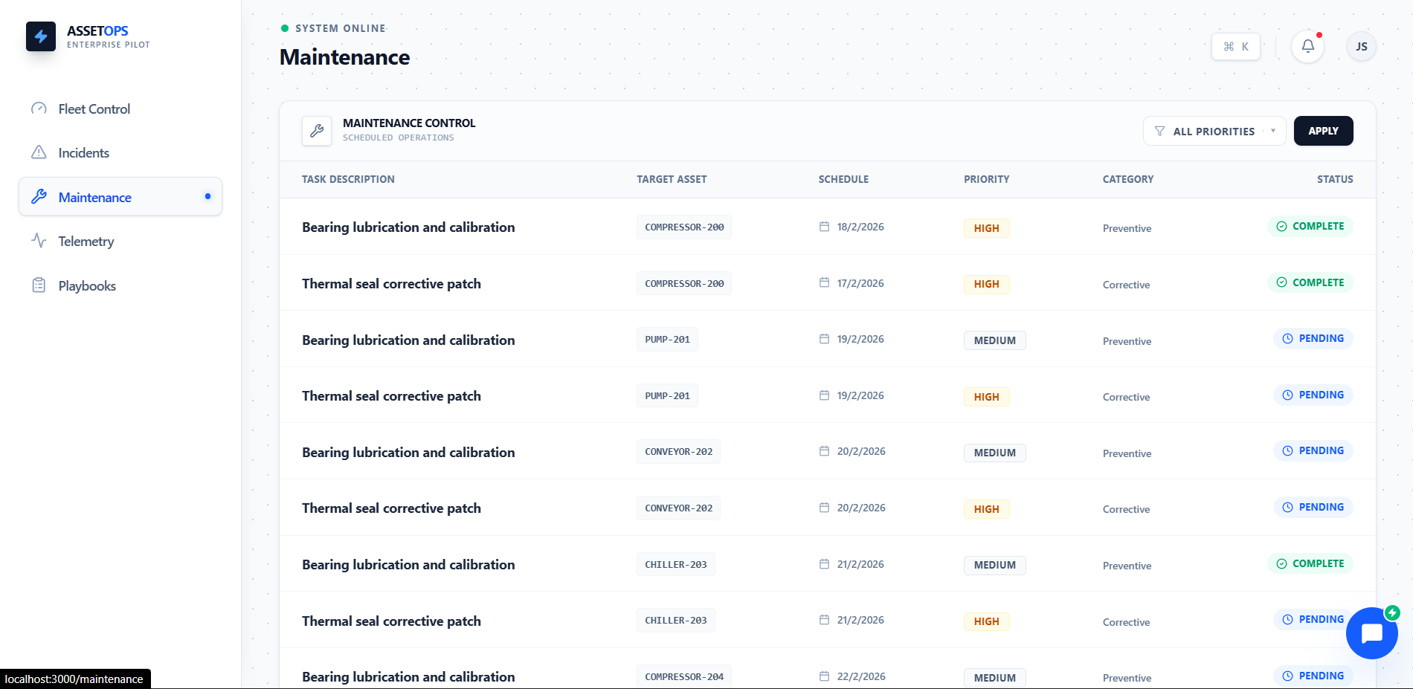Screen dimensions: 1413x689
Task: Open the Telemetry section
Action: click(120, 242)
